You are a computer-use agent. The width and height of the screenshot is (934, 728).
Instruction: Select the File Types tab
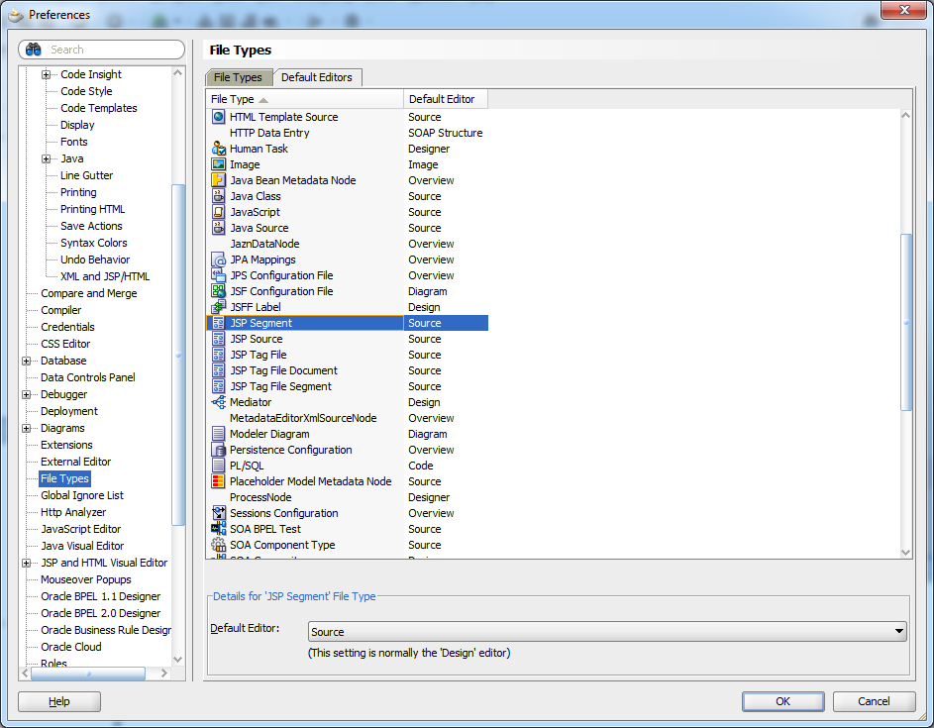point(238,77)
